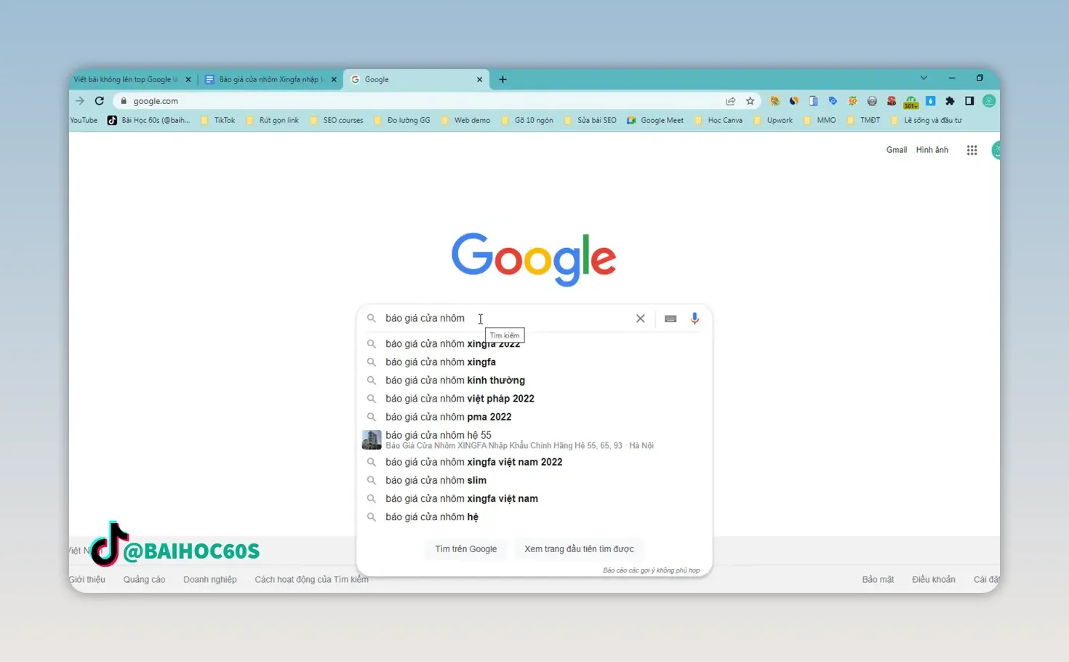Open the 'Học Canva' bookmarks folder
The width and height of the screenshot is (1069, 662).
[718, 120]
